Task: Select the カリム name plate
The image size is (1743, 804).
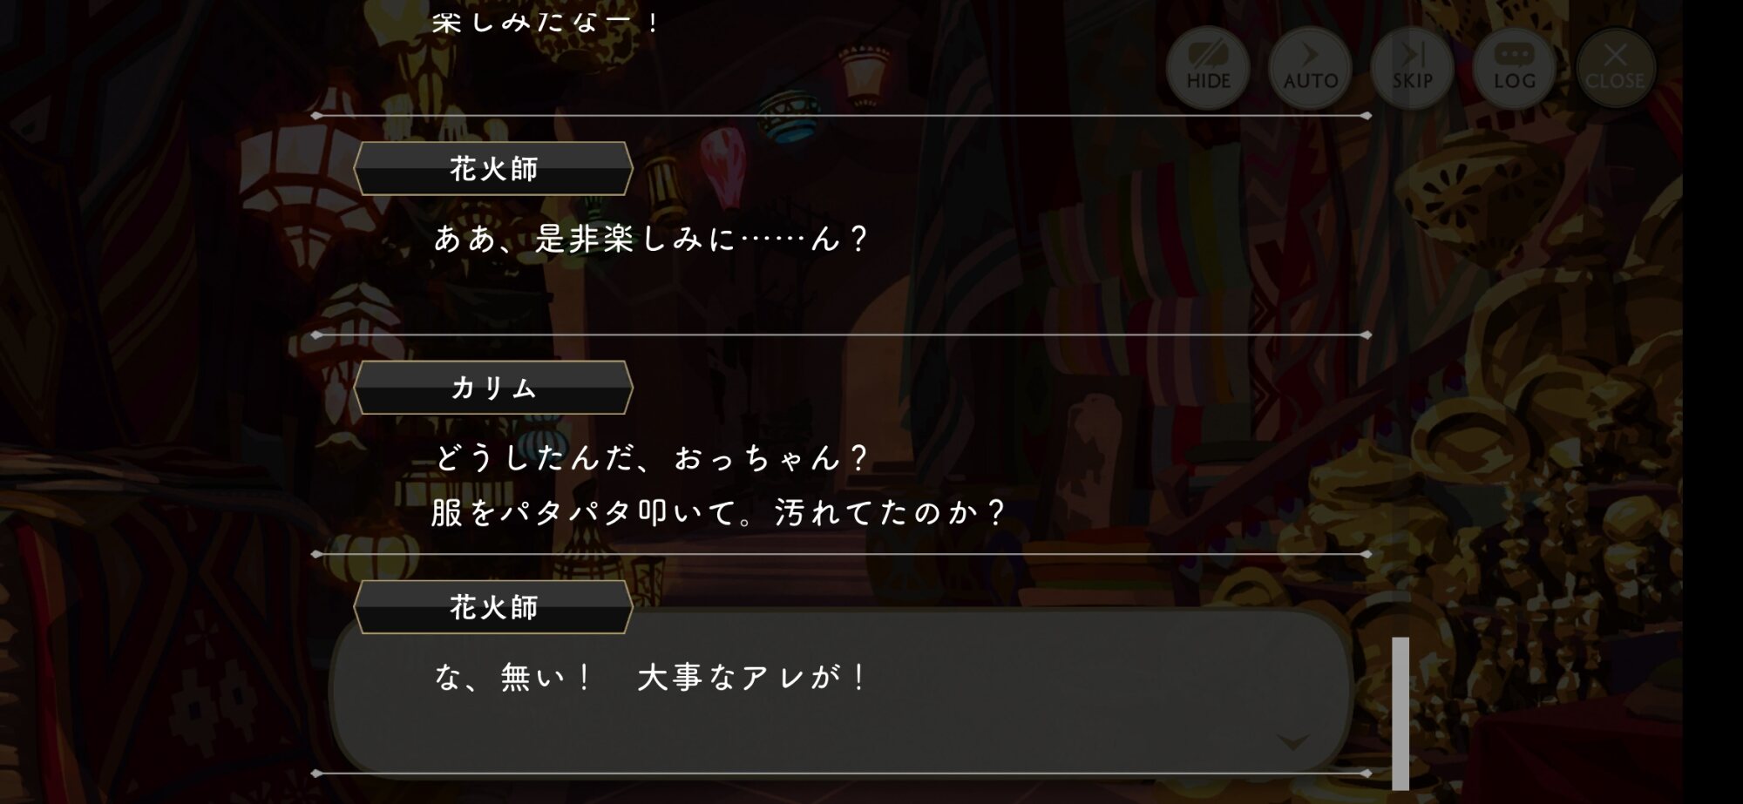Action: 493,387
